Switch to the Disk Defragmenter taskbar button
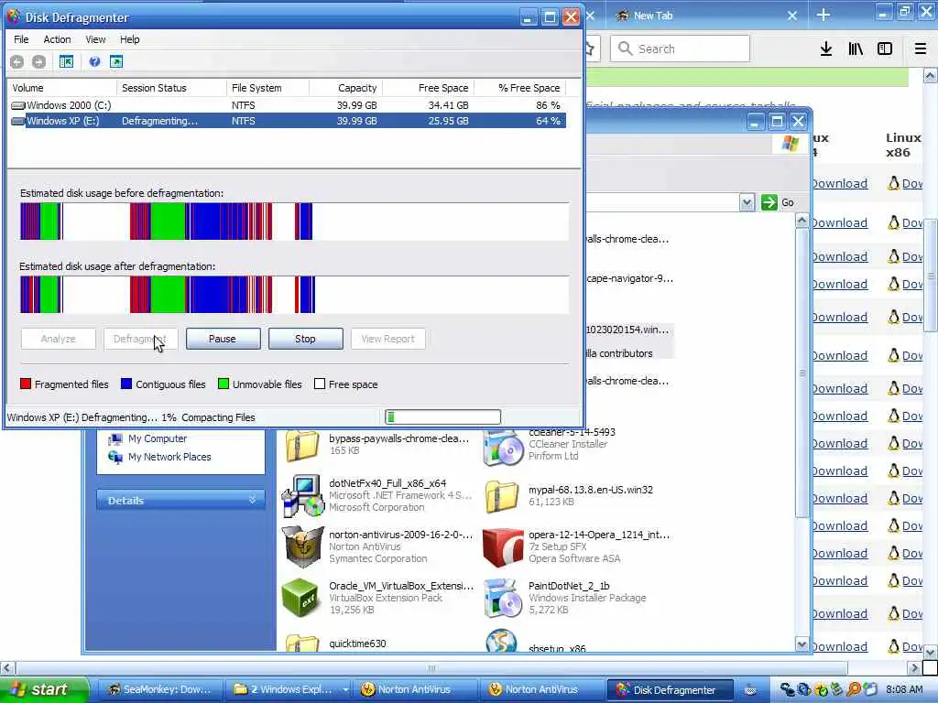This screenshot has height=703, width=938. [x=670, y=690]
